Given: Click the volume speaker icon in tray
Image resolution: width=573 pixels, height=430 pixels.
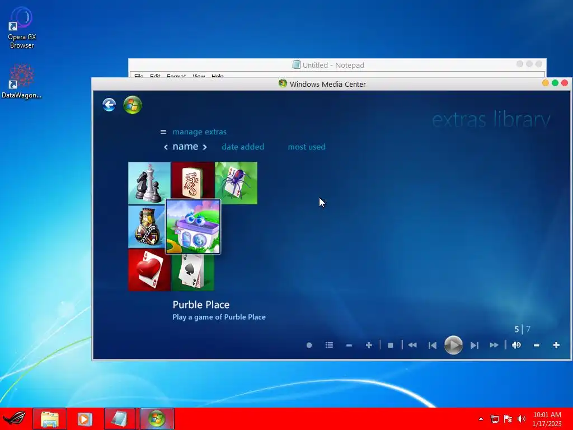Looking at the screenshot, I should [x=522, y=419].
